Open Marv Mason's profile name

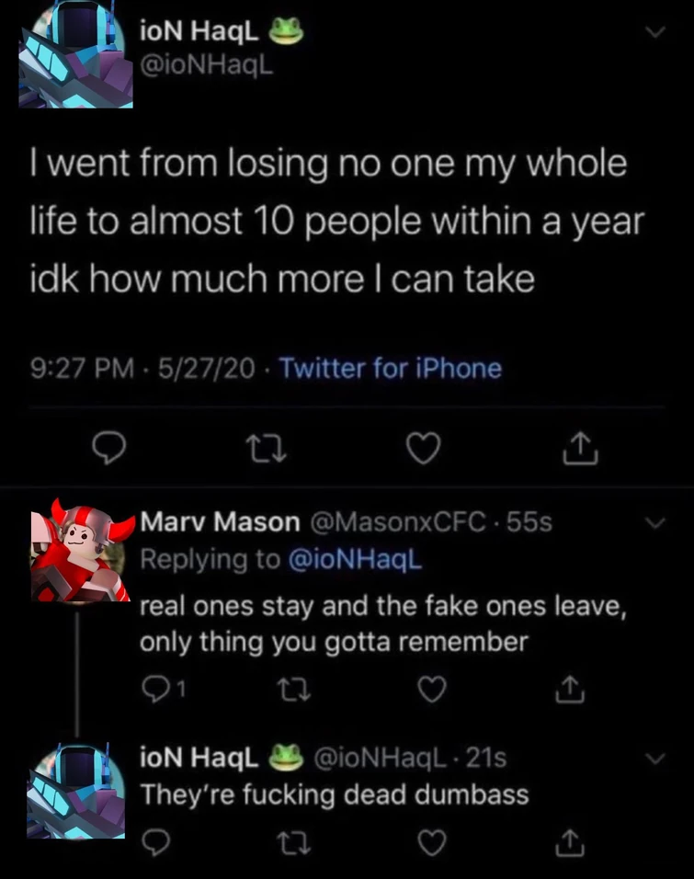pos(219,523)
